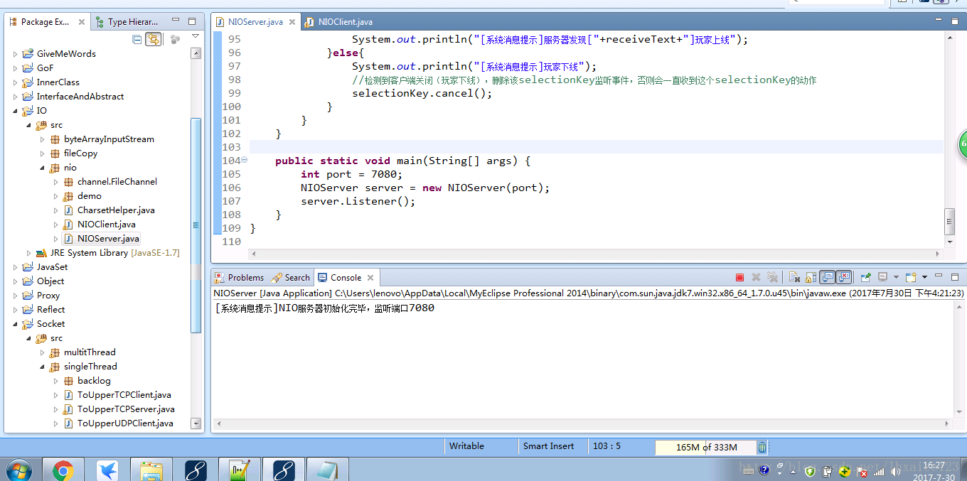Toggle show console when standard error changes

coord(844,277)
